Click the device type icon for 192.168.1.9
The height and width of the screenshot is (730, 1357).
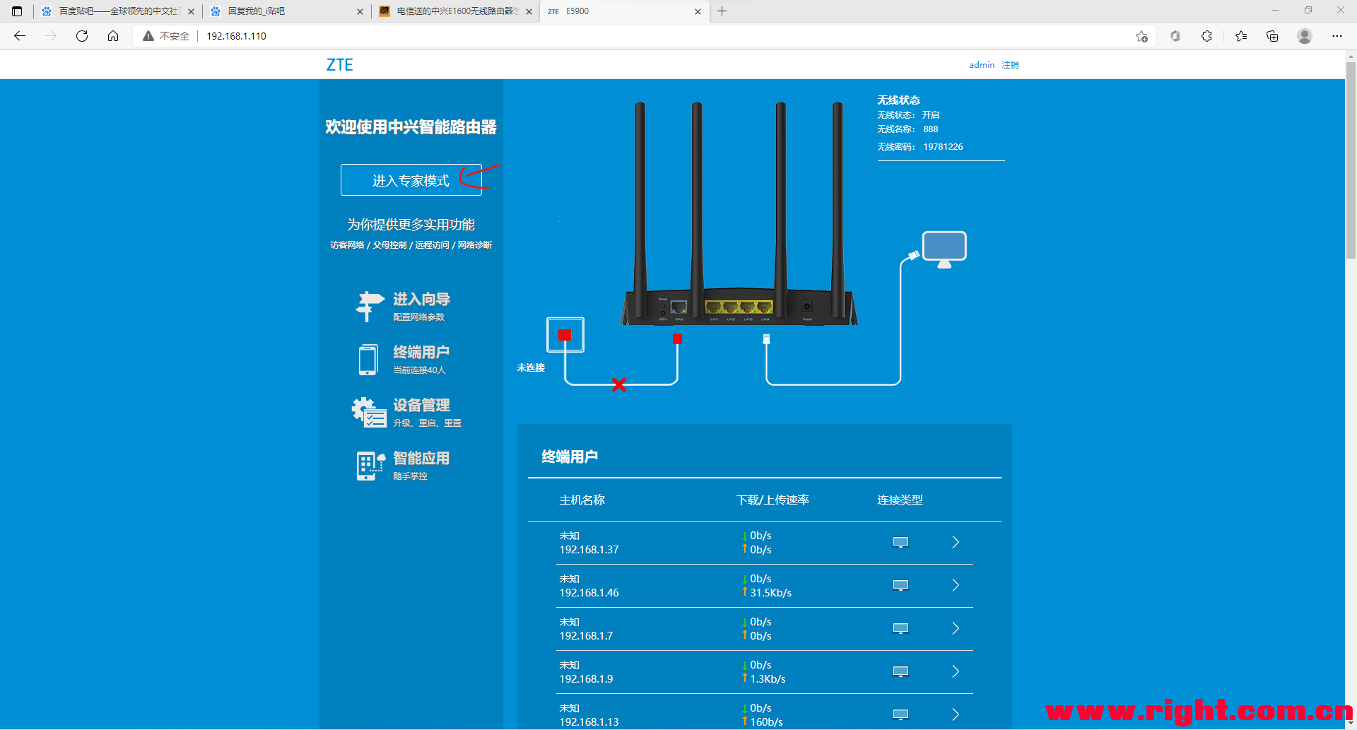900,672
